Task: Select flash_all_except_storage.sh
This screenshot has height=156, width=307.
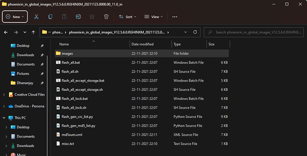Action: [142, 89]
